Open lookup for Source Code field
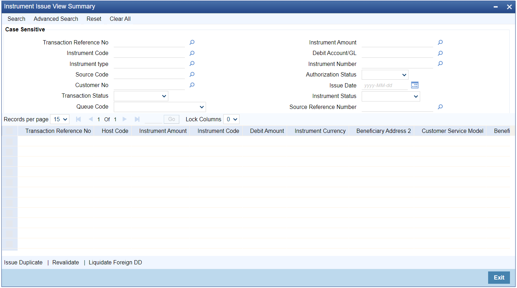517x288 pixels. 192,74
